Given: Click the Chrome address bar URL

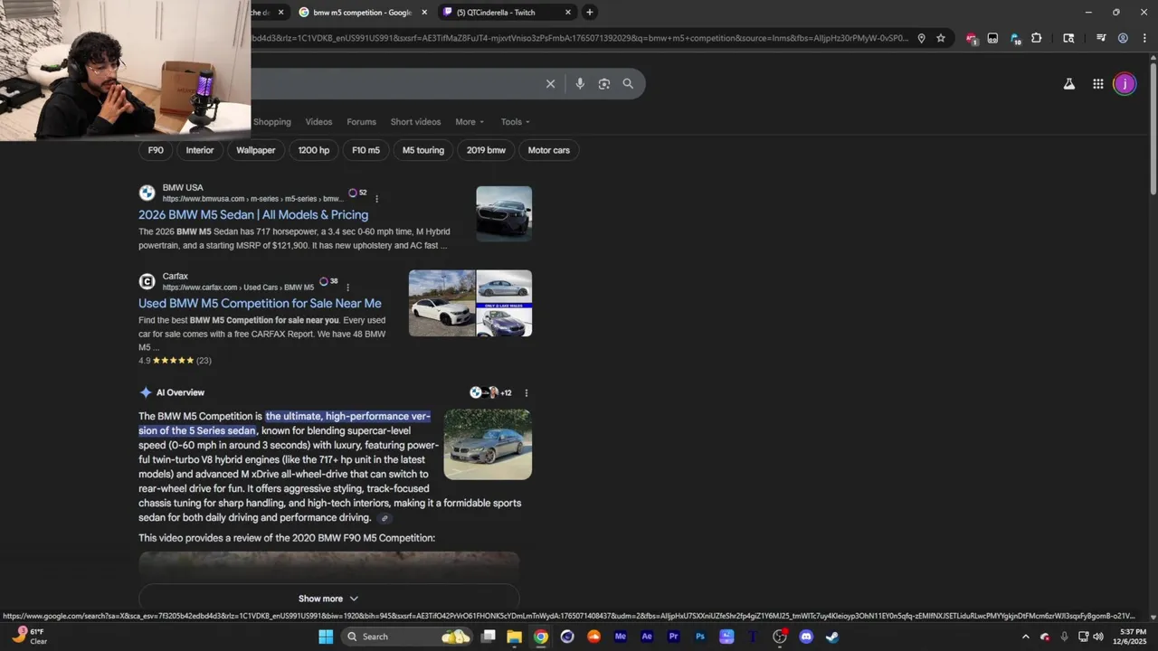Looking at the screenshot, I should (x=579, y=39).
